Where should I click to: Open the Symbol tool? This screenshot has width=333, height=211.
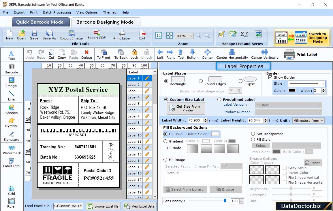(x=12, y=123)
